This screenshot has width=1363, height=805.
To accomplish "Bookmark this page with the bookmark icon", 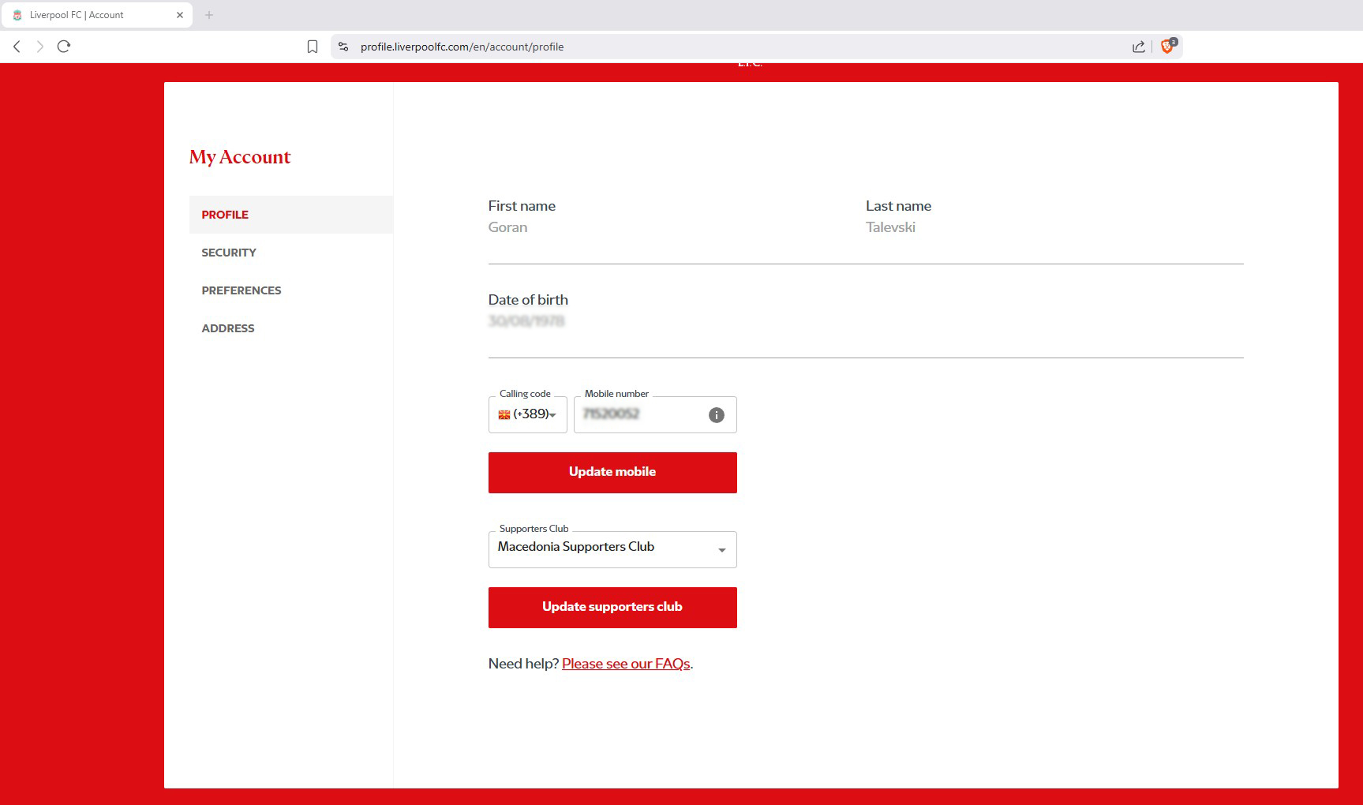I will pos(313,47).
